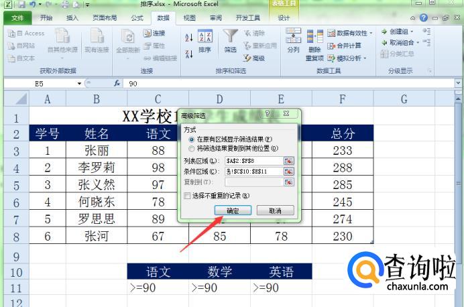Screen dimensions: 464x307
Task: Switch to the Home (开始) tab
Action: [x=46, y=17]
